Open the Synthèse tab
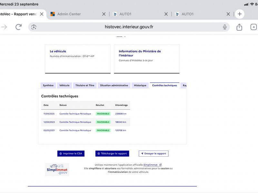This screenshot has height=193, width=258. coord(48,85)
